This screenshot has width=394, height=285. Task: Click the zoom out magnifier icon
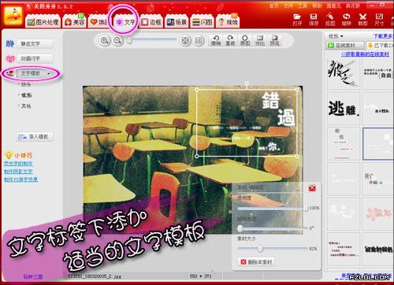tap(117, 41)
